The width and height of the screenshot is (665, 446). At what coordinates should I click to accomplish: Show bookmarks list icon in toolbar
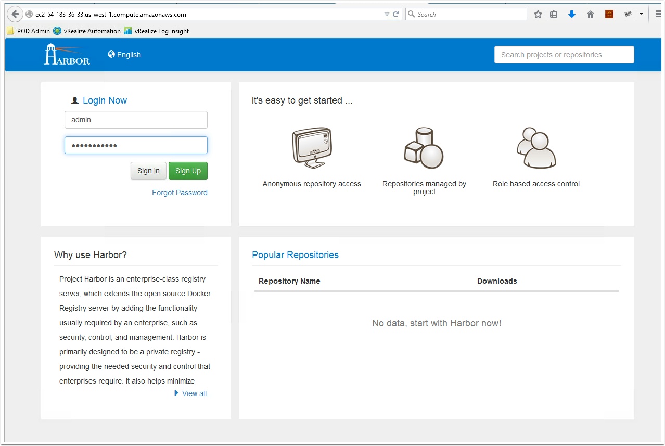pyautogui.click(x=554, y=15)
